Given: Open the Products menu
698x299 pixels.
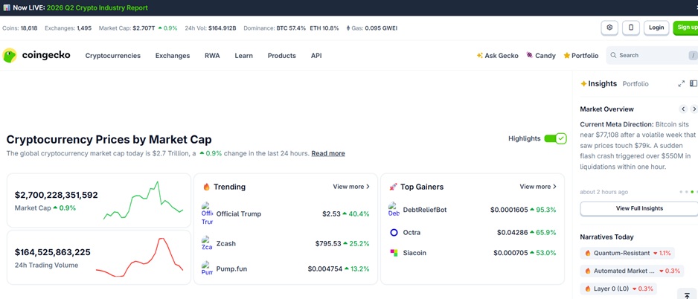Looking at the screenshot, I should click(282, 56).
